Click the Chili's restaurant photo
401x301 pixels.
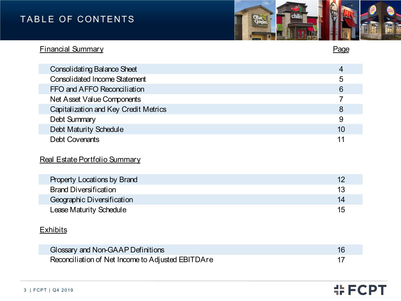(x=297, y=20)
